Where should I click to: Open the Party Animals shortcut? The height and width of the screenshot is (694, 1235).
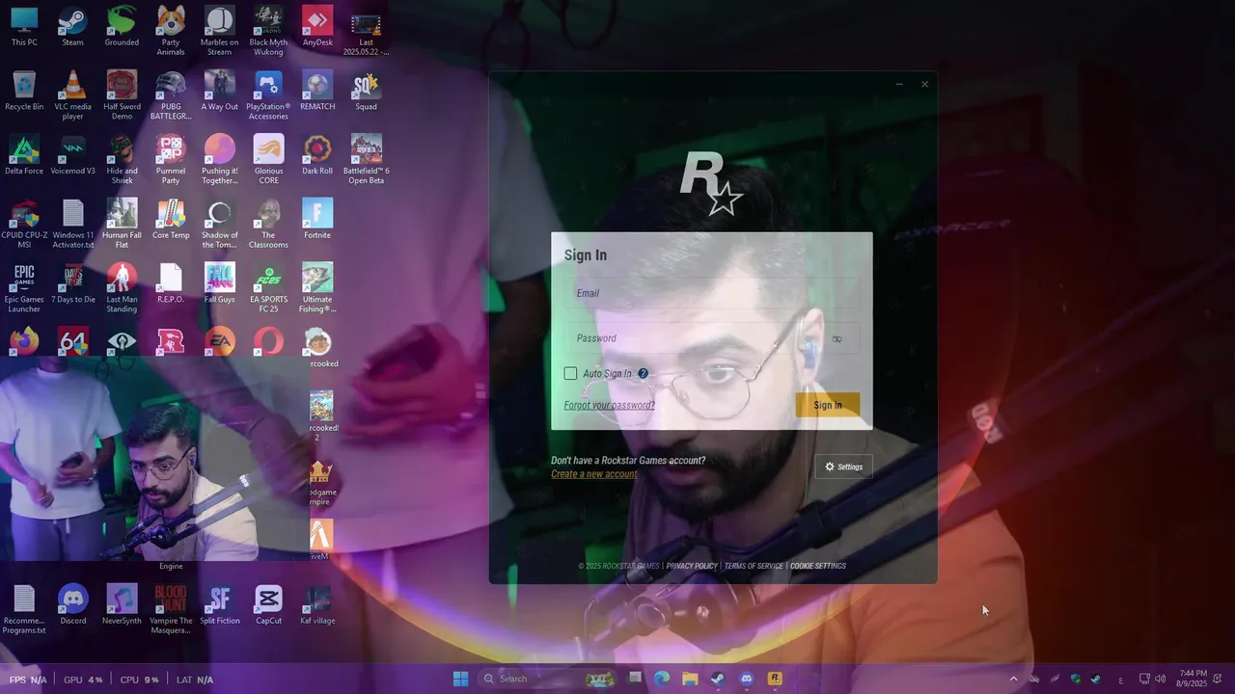tap(171, 31)
